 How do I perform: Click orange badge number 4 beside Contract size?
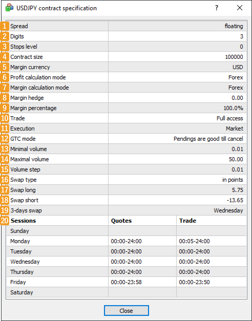tap(5, 57)
